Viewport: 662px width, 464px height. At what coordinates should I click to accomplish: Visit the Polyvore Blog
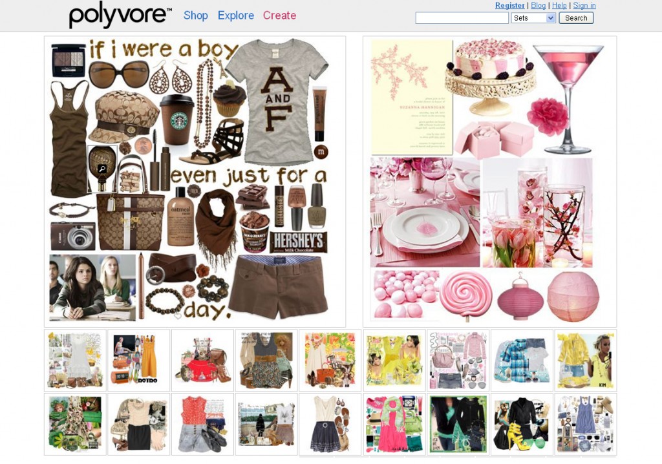tap(538, 5)
